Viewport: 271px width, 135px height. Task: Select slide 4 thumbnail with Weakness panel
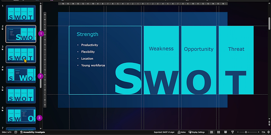[x=21, y=75]
